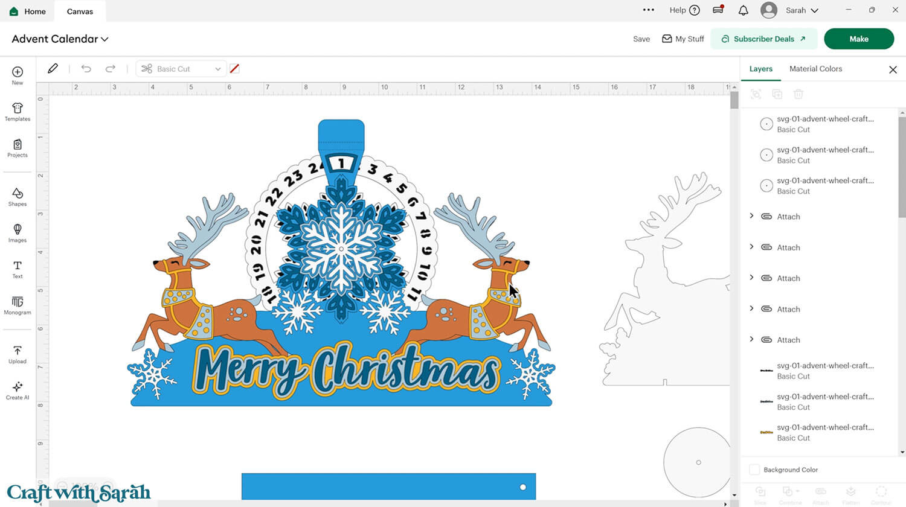The image size is (906, 507).
Task: Select the Text tool from the sidebar
Action: pyautogui.click(x=17, y=269)
